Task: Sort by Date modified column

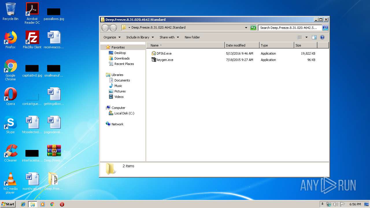Action: [242, 45]
